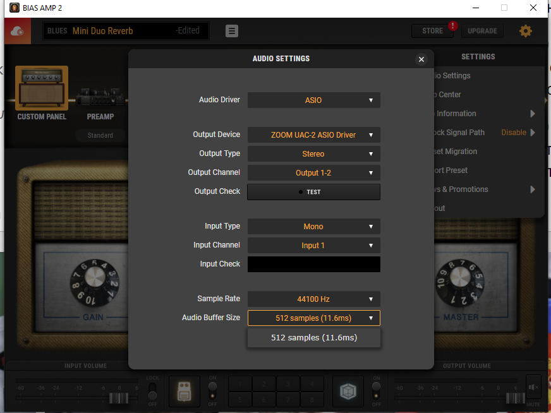The height and width of the screenshot is (413, 551).
Task: Click the store notification alert badge
Action: click(452, 26)
